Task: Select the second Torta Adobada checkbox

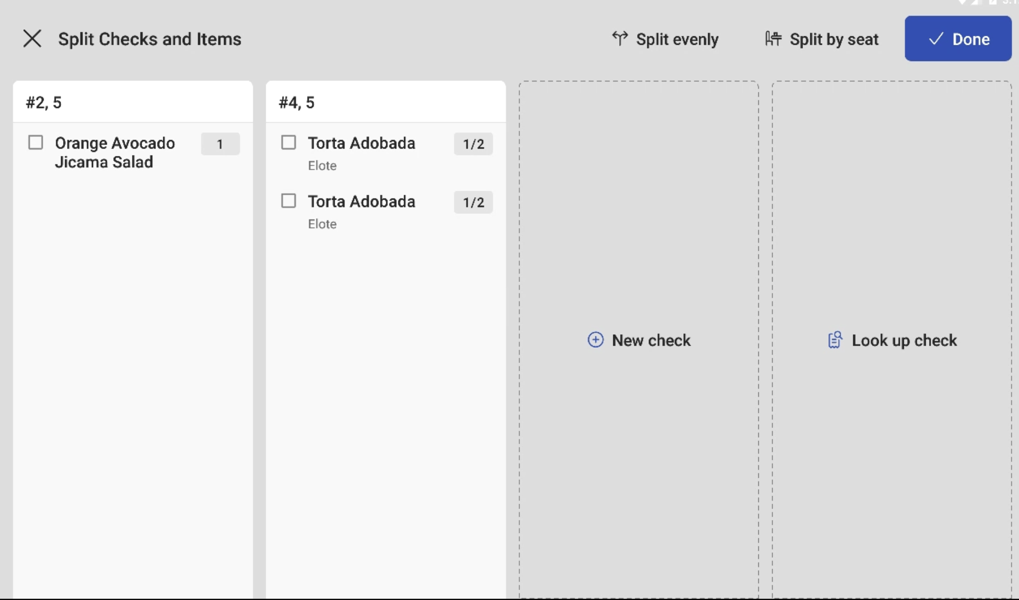Action: point(289,201)
